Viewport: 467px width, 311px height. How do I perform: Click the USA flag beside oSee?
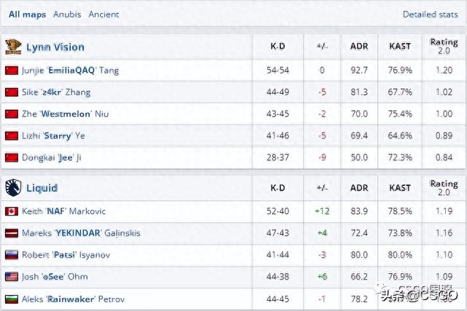pyautogui.click(x=11, y=277)
